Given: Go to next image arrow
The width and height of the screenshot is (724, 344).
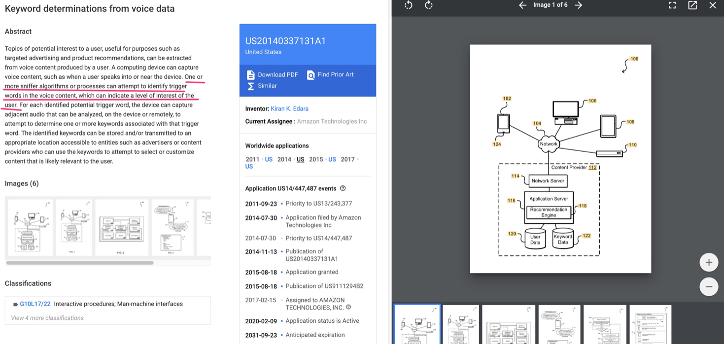Looking at the screenshot, I should click(579, 5).
